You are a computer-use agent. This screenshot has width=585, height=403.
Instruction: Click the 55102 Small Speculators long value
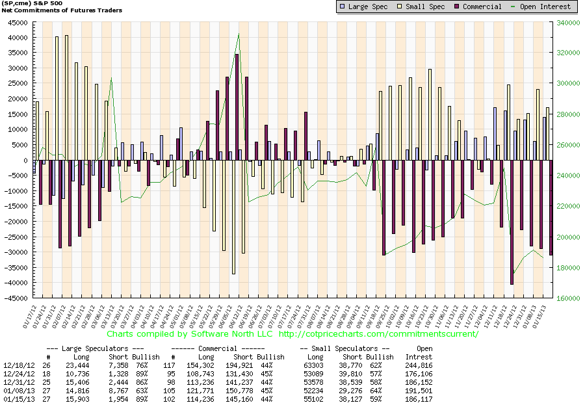314,399
